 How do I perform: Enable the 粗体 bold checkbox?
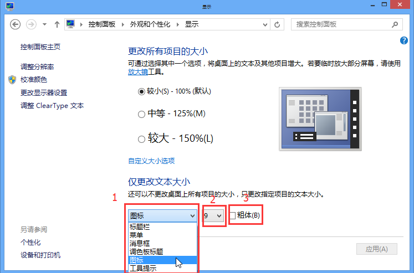click(233, 215)
